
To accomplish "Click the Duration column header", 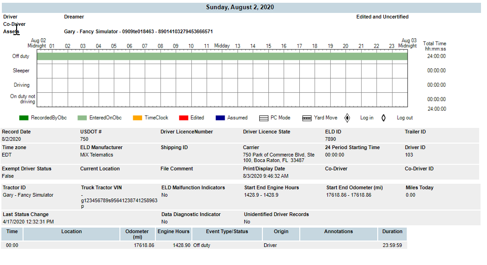I will [x=392, y=234].
